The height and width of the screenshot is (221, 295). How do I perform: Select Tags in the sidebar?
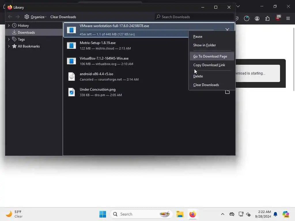pyautogui.click(x=21, y=39)
